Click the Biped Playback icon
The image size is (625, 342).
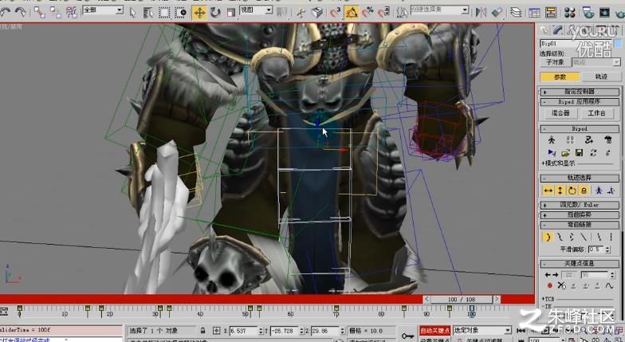pos(552,152)
